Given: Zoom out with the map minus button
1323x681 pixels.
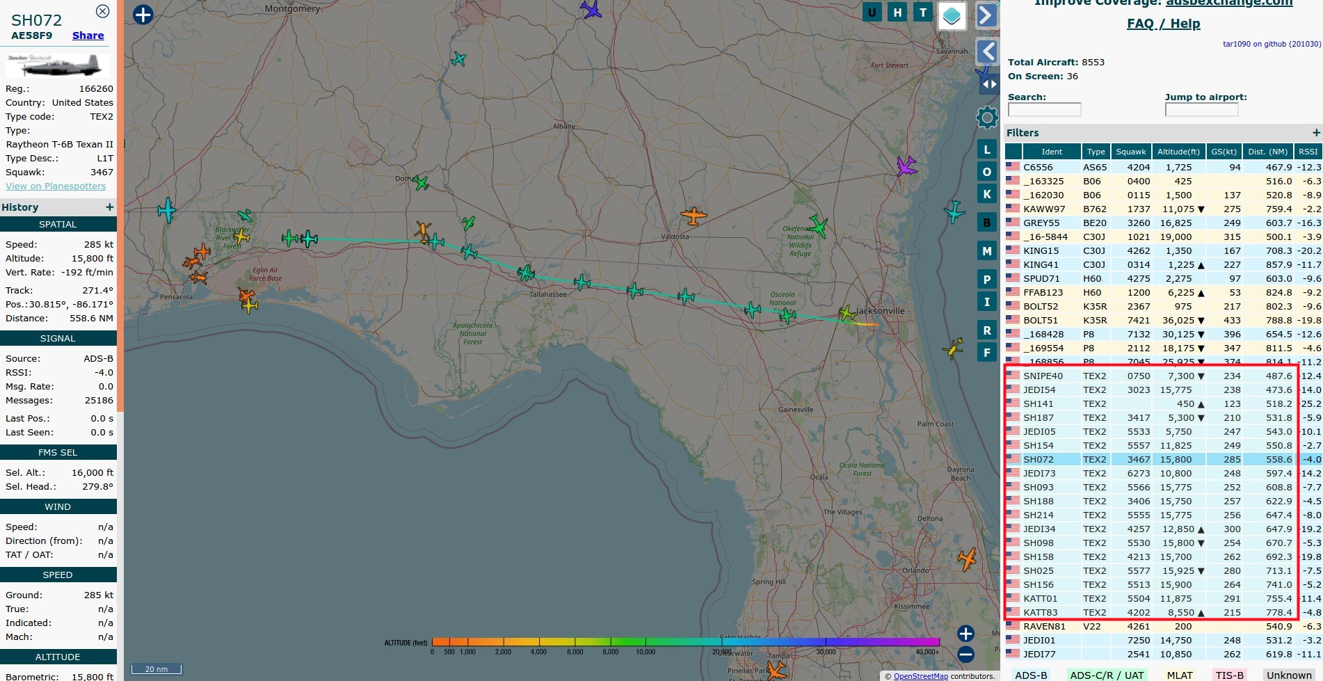Looking at the screenshot, I should [965, 655].
